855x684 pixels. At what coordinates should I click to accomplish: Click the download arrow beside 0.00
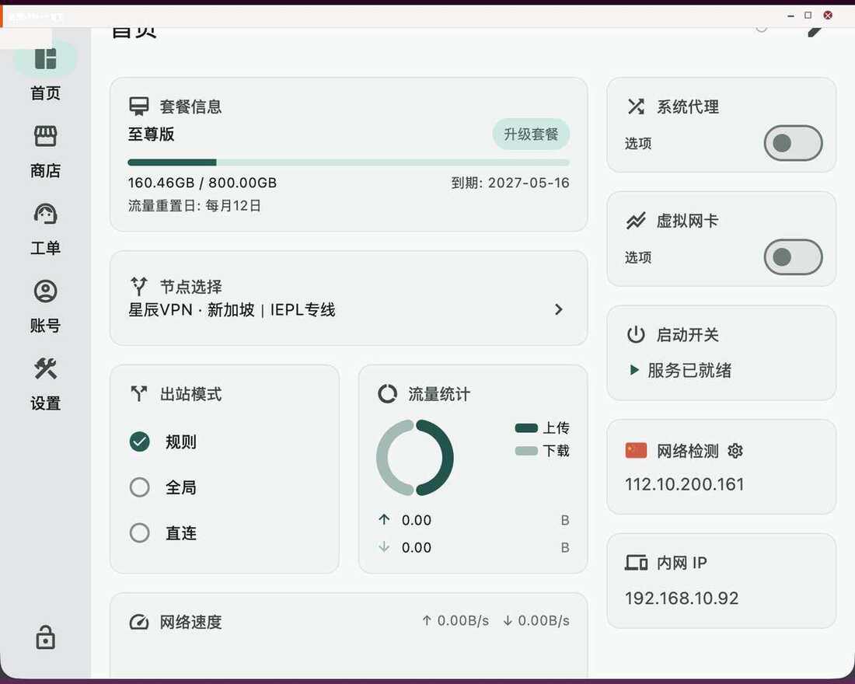pos(384,546)
